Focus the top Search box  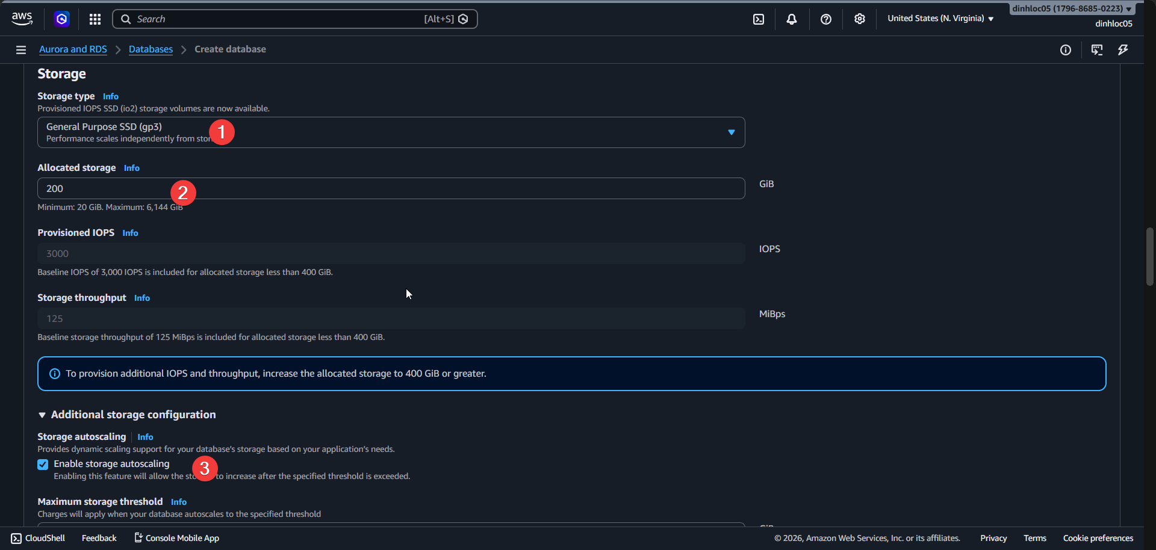(295, 19)
